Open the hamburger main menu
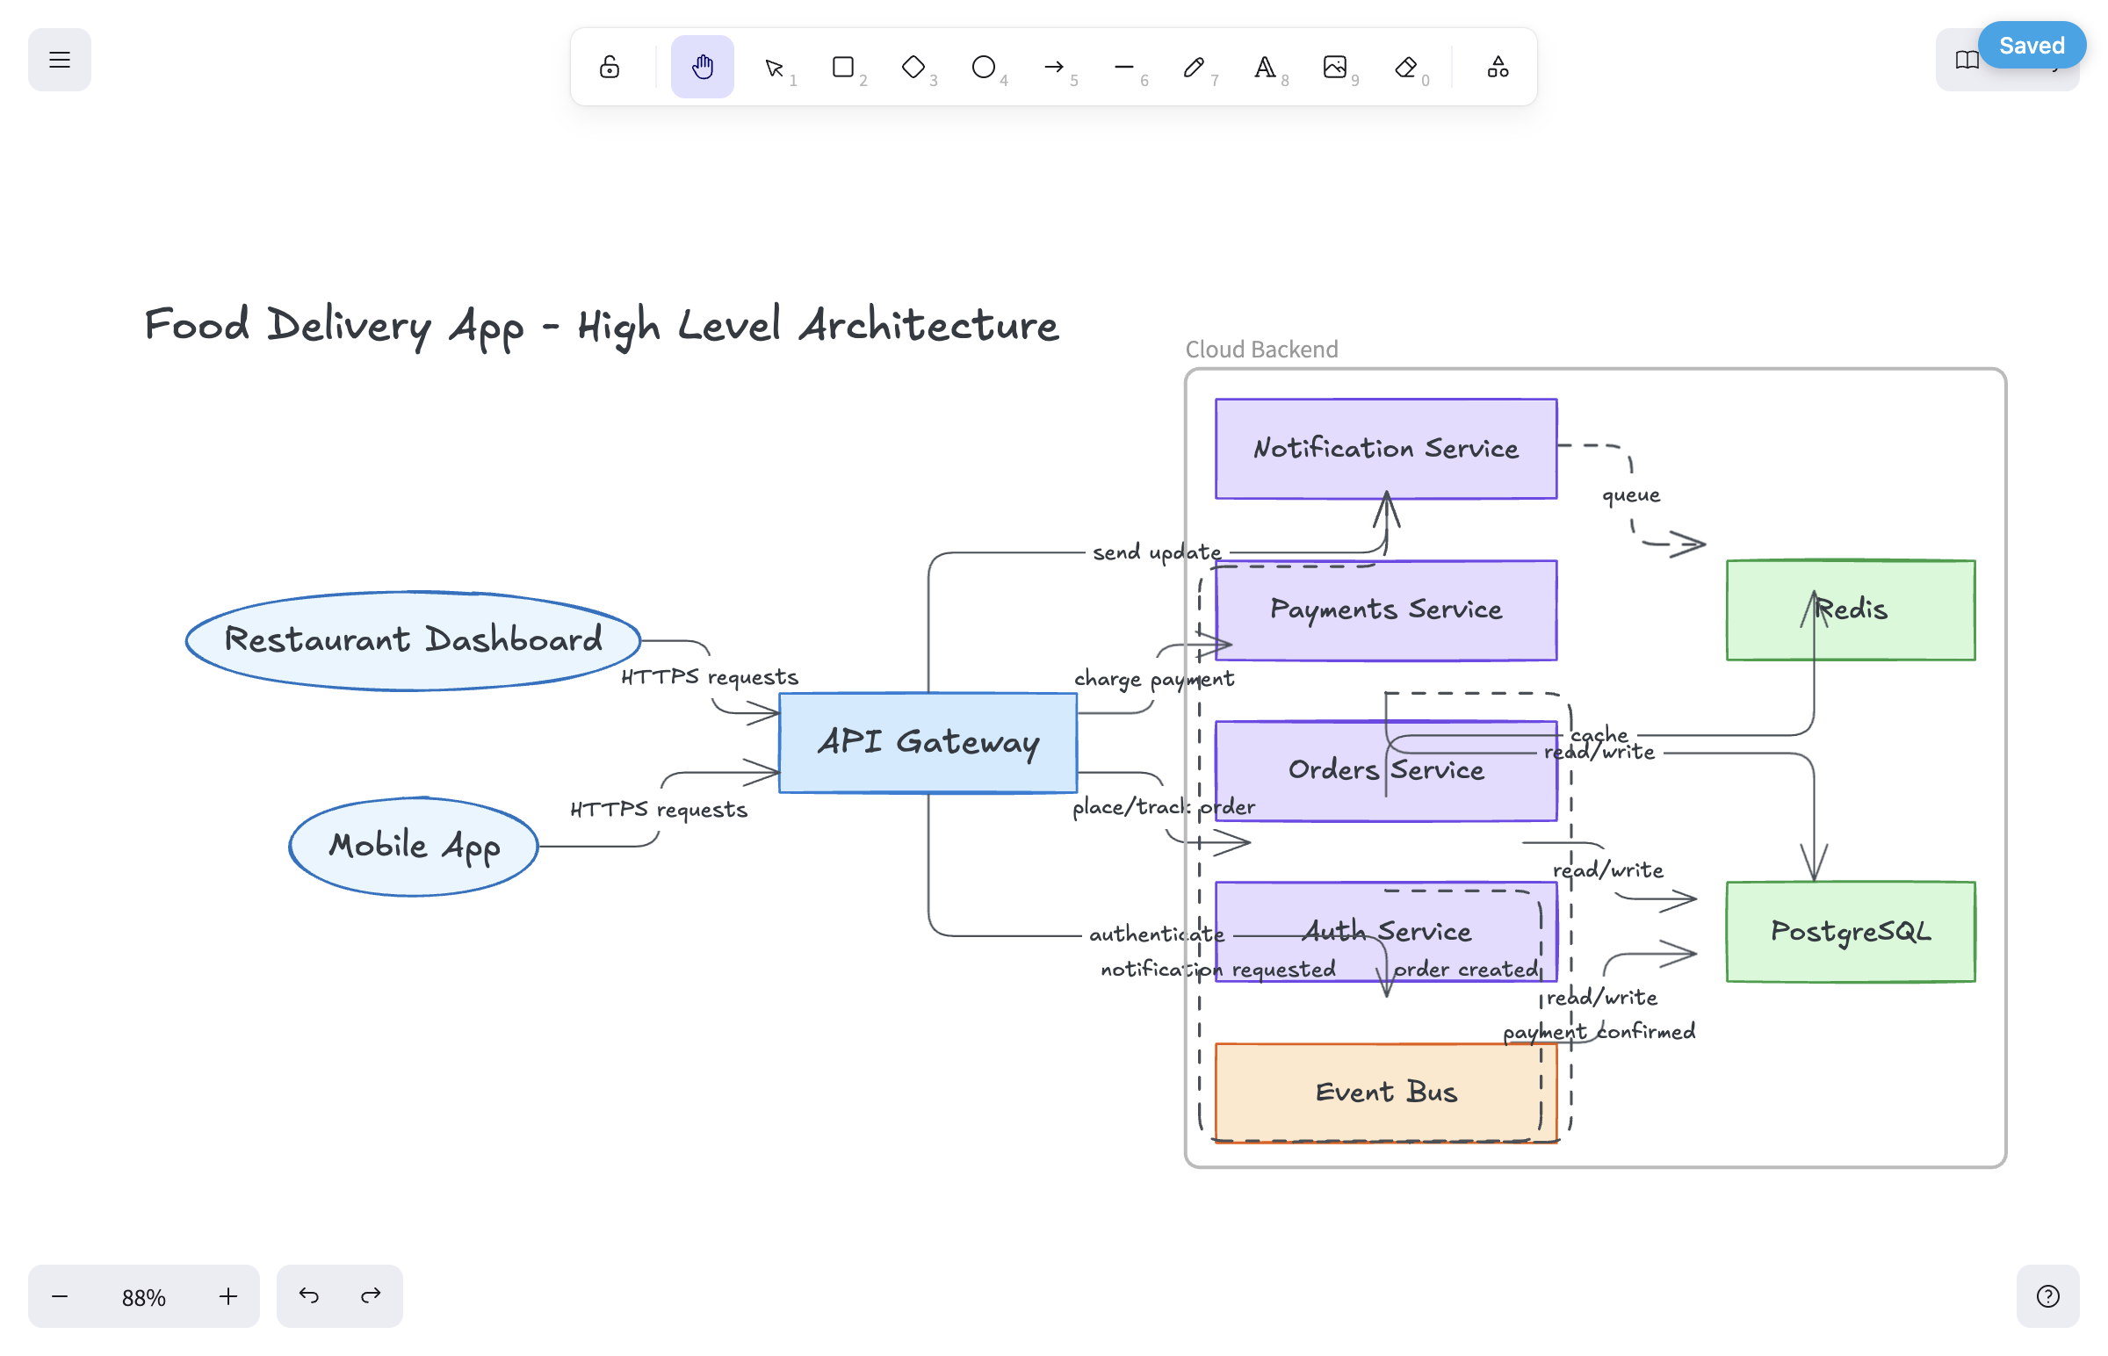 59,60
